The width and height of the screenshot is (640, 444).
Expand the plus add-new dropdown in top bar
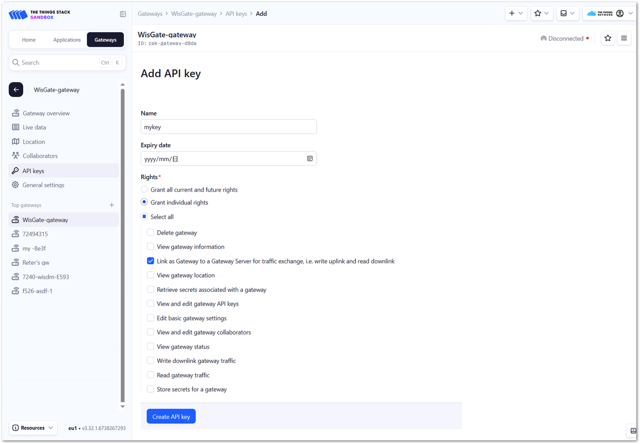point(516,14)
